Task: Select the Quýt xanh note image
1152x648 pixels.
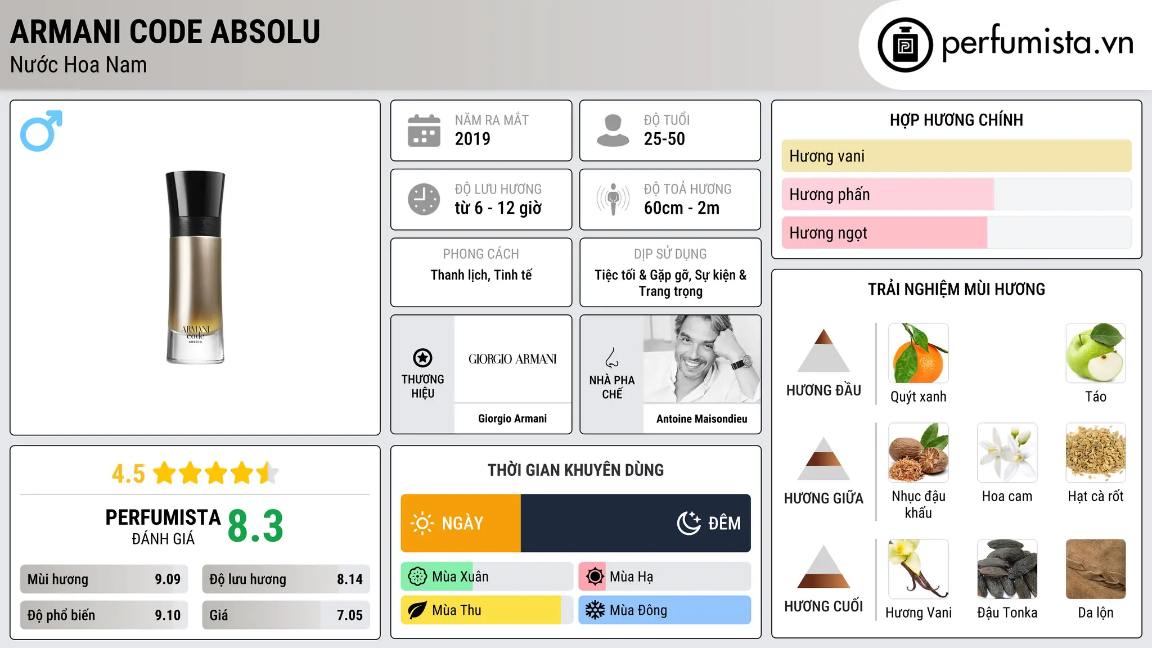Action: [919, 353]
